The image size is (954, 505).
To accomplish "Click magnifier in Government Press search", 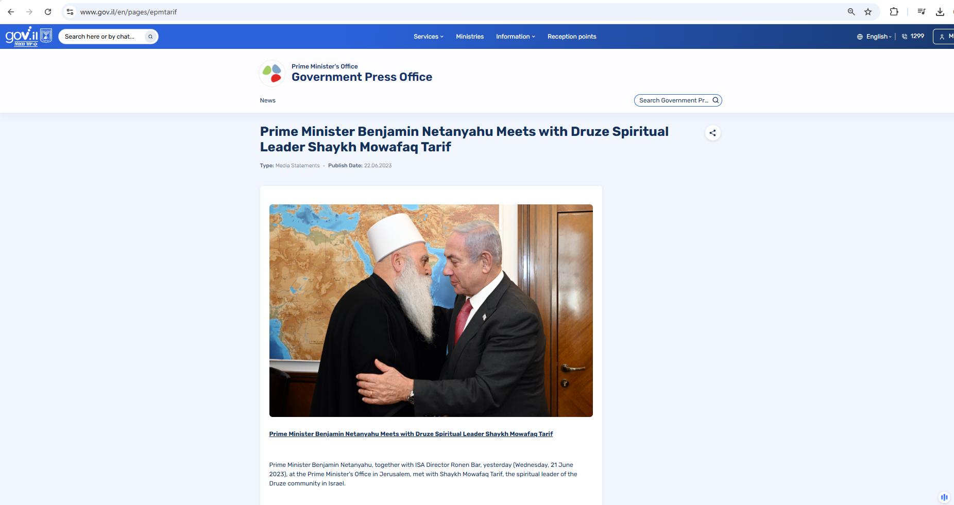I will point(715,100).
